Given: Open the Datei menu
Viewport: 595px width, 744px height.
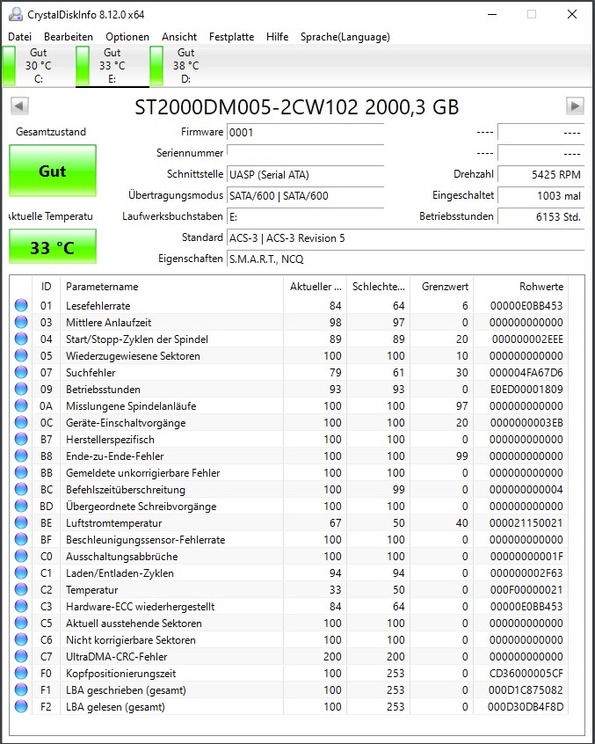Looking at the screenshot, I should (20, 37).
